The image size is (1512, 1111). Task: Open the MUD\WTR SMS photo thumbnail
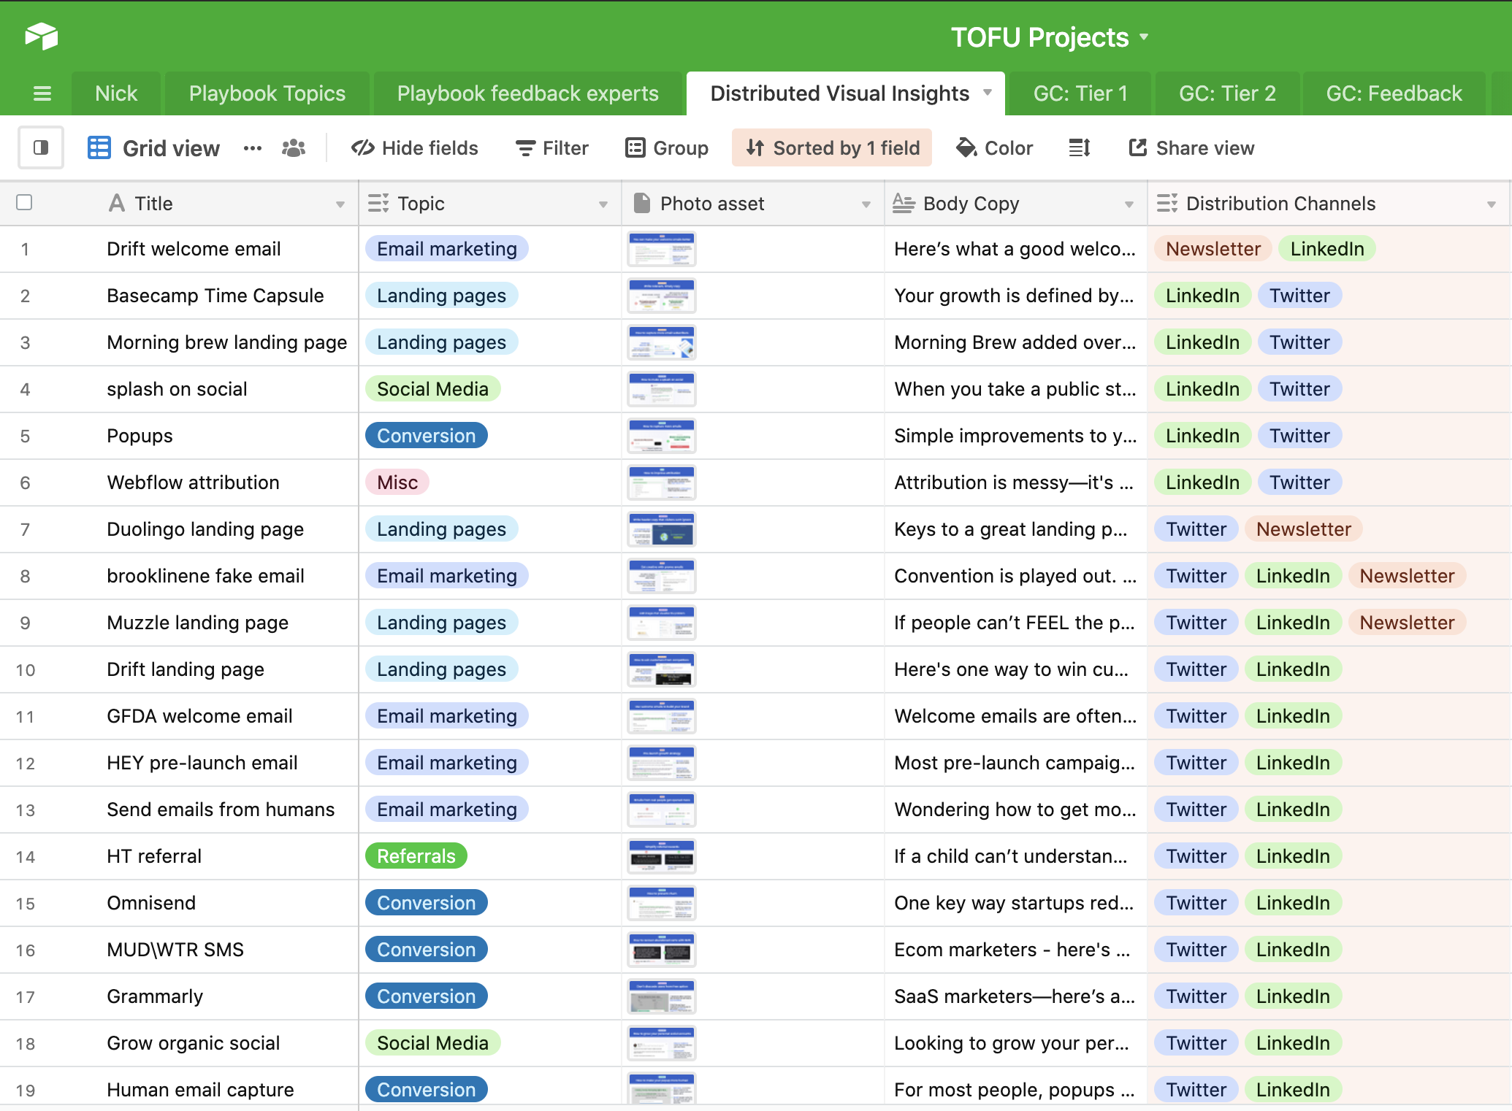point(662,950)
